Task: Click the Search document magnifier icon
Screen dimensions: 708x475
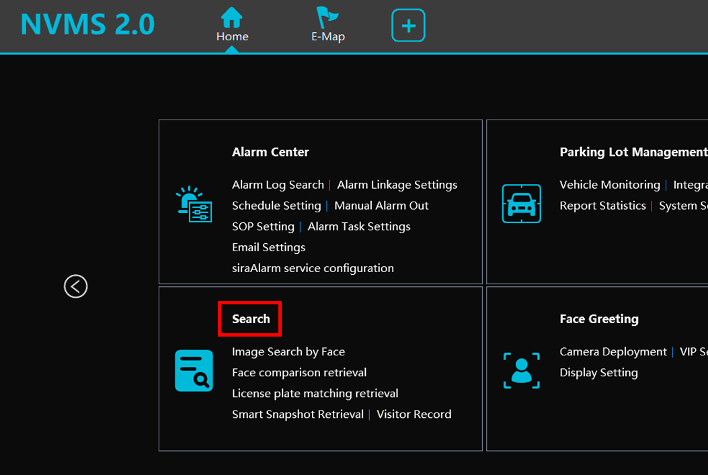Action: pos(194,370)
